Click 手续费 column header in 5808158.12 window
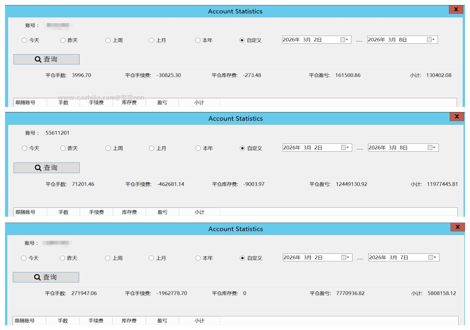The height and width of the screenshot is (330, 470). pos(96,321)
